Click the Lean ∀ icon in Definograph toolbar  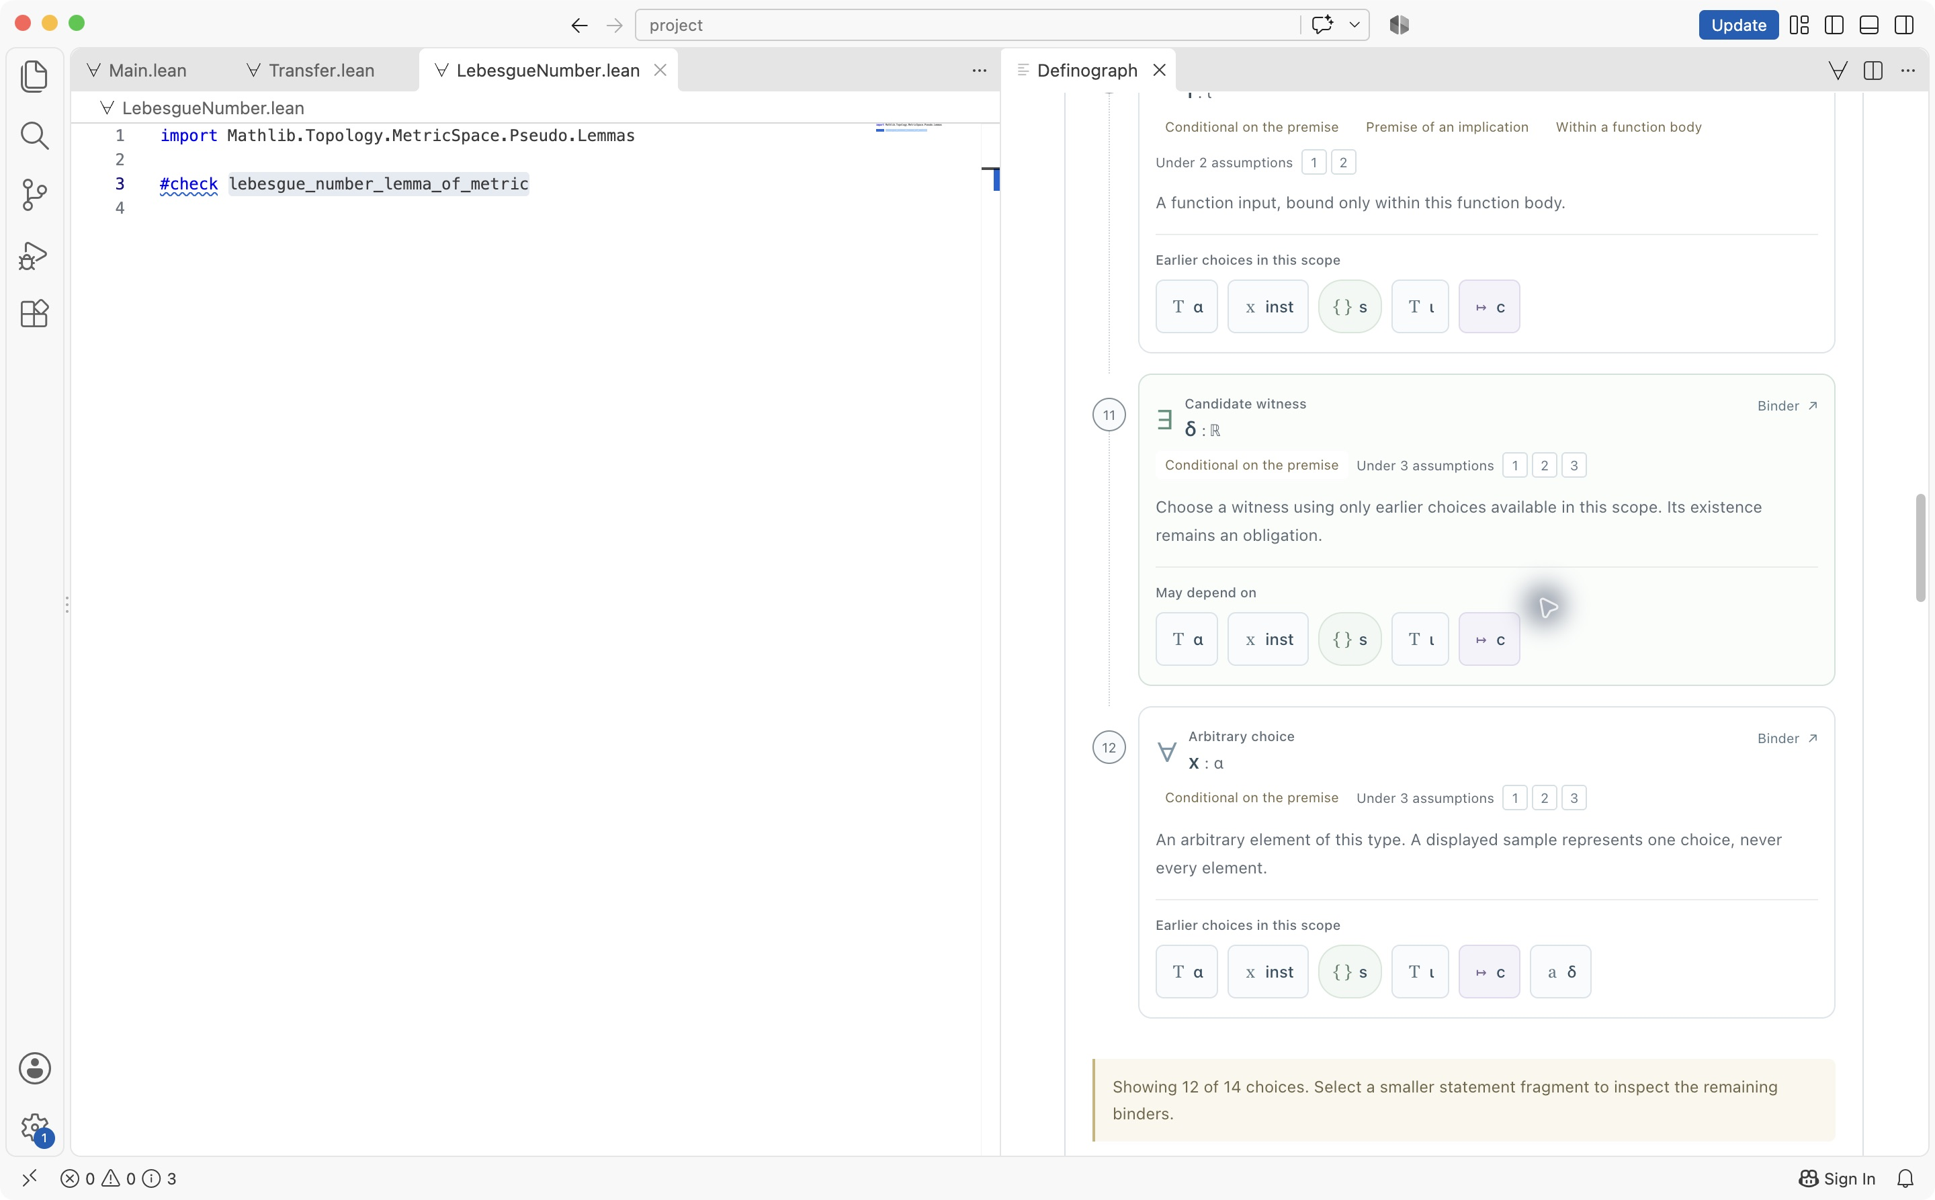(x=1838, y=71)
